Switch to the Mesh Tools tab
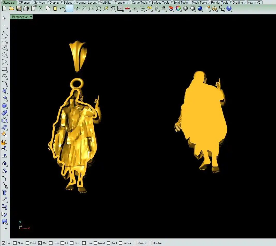The image size is (276, 246). coord(199,3)
